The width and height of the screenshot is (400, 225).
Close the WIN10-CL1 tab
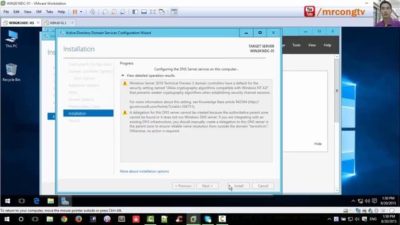click(72, 22)
